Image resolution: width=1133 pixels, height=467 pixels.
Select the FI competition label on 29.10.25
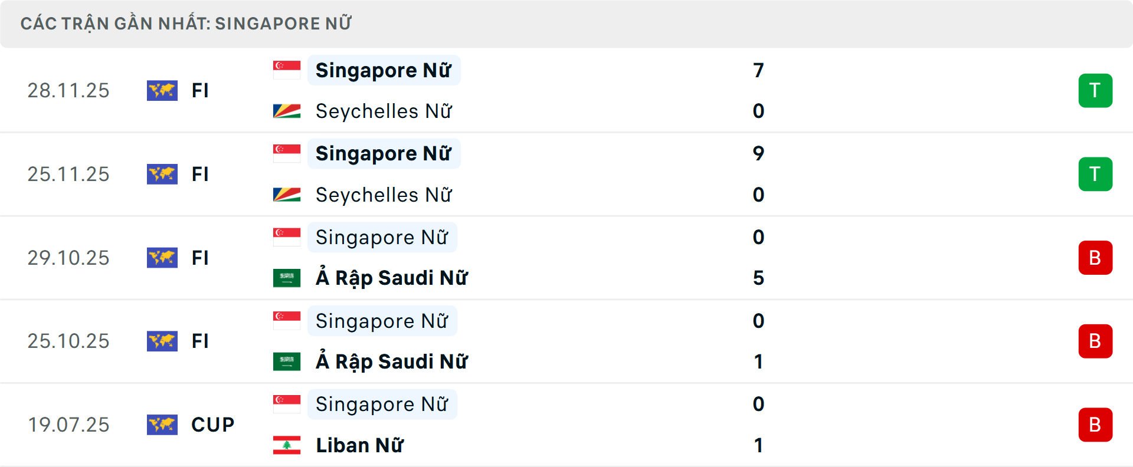200,258
